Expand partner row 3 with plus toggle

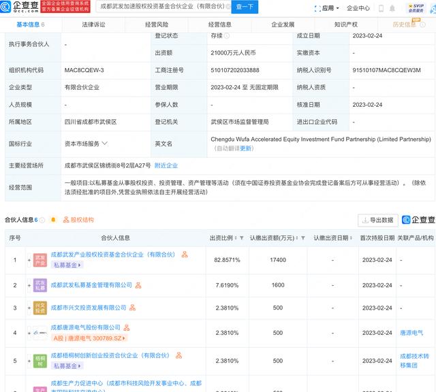29,308
